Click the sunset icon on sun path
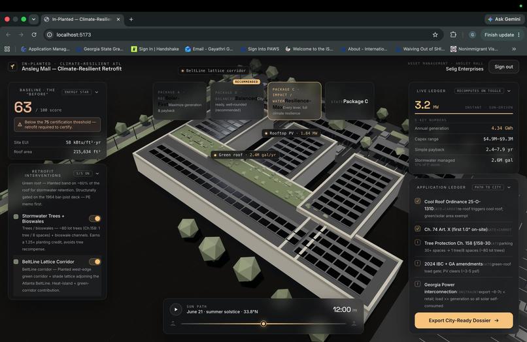The width and height of the screenshot is (527, 342). (x=354, y=324)
